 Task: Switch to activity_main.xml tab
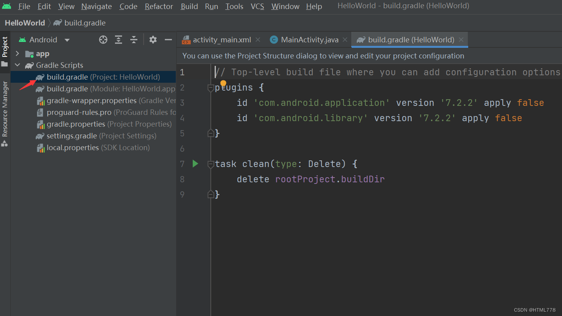pos(222,40)
